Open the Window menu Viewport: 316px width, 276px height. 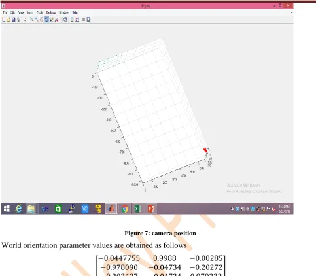coord(63,12)
